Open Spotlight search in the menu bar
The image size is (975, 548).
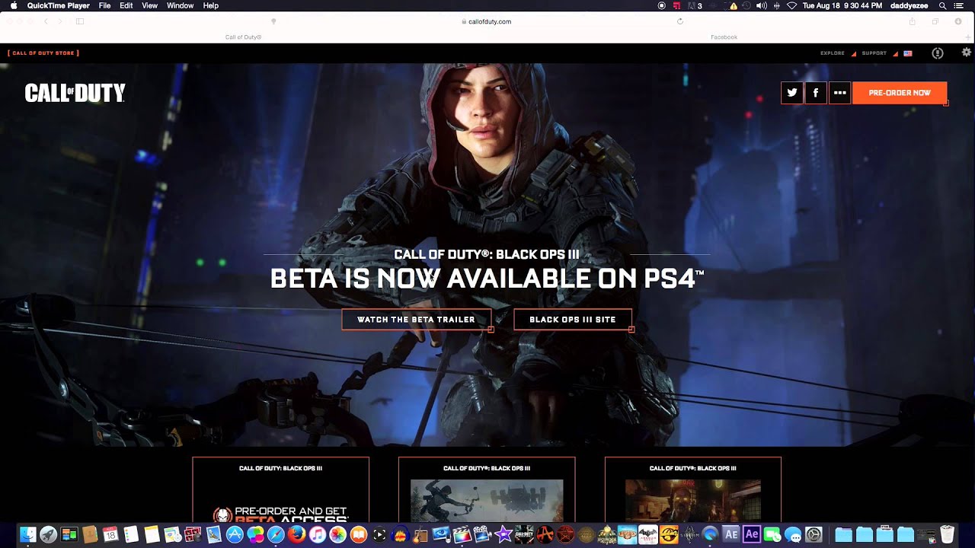(x=942, y=5)
